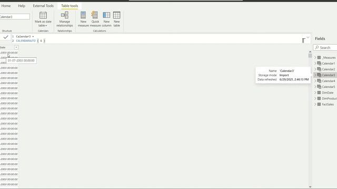
Task: Click into the CALENDARAUTO formula line
Action: (31, 41)
